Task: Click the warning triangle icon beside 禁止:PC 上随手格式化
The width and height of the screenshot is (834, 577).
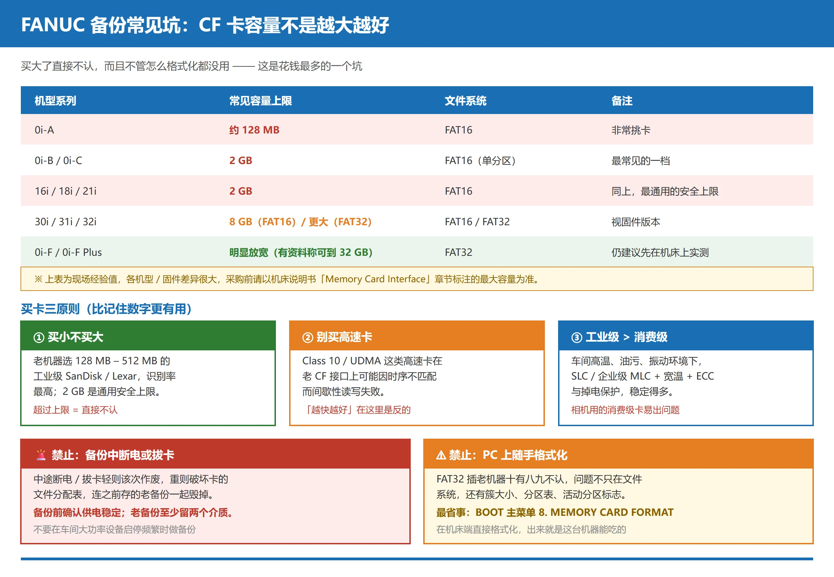Action: (x=441, y=455)
